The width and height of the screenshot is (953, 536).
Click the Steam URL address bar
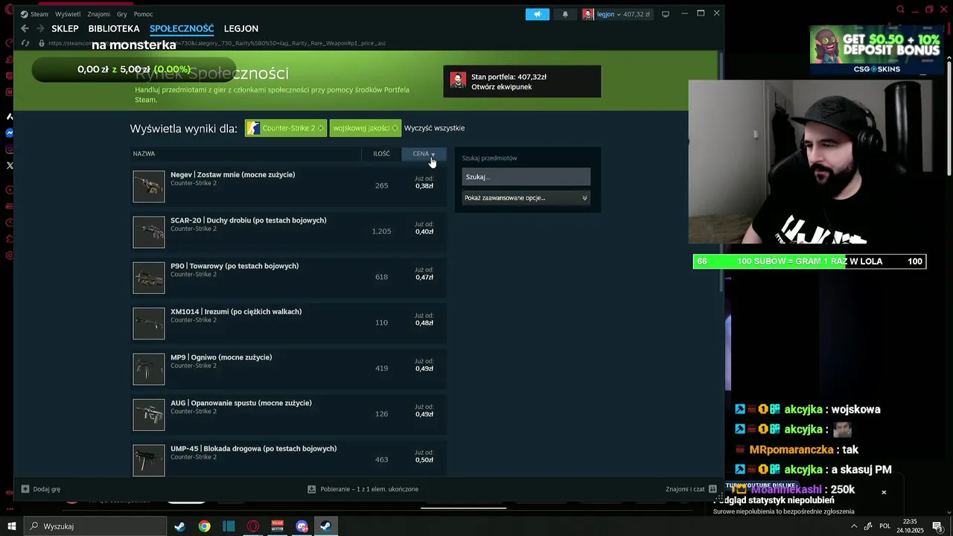coord(216,43)
